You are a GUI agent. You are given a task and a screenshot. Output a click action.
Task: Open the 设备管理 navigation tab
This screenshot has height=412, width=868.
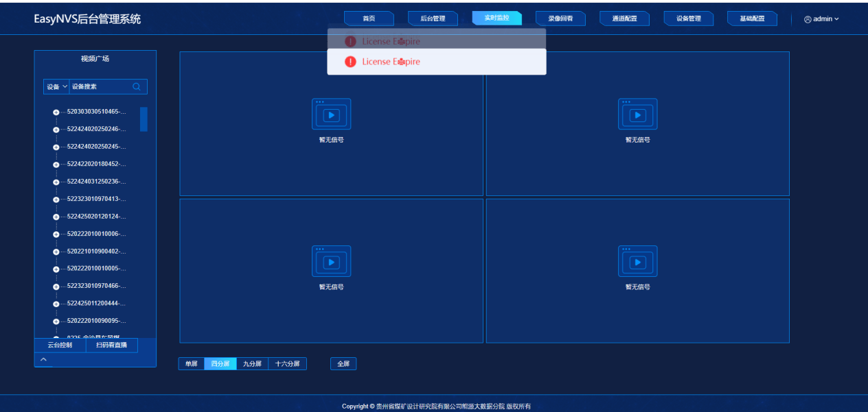tap(688, 19)
